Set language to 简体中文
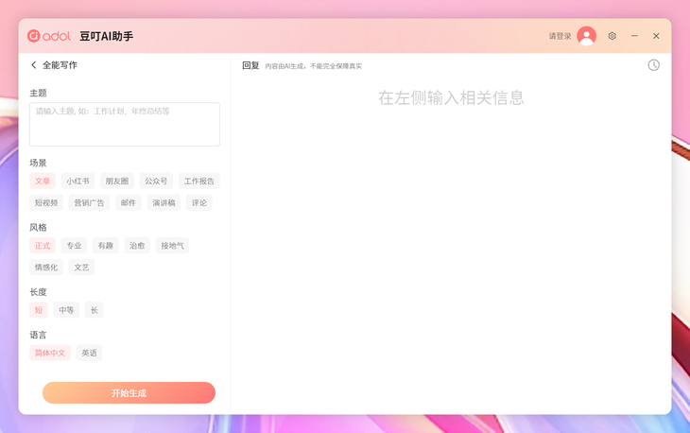 pyautogui.click(x=50, y=353)
